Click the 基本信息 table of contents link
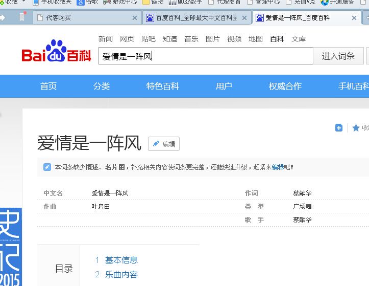The width and height of the screenshot is (369, 286). pyautogui.click(x=121, y=260)
